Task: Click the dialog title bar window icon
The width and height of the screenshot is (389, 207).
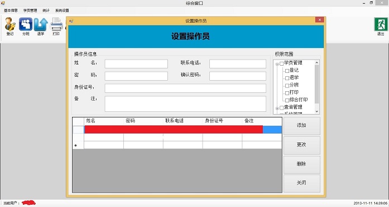Action: pos(71,21)
